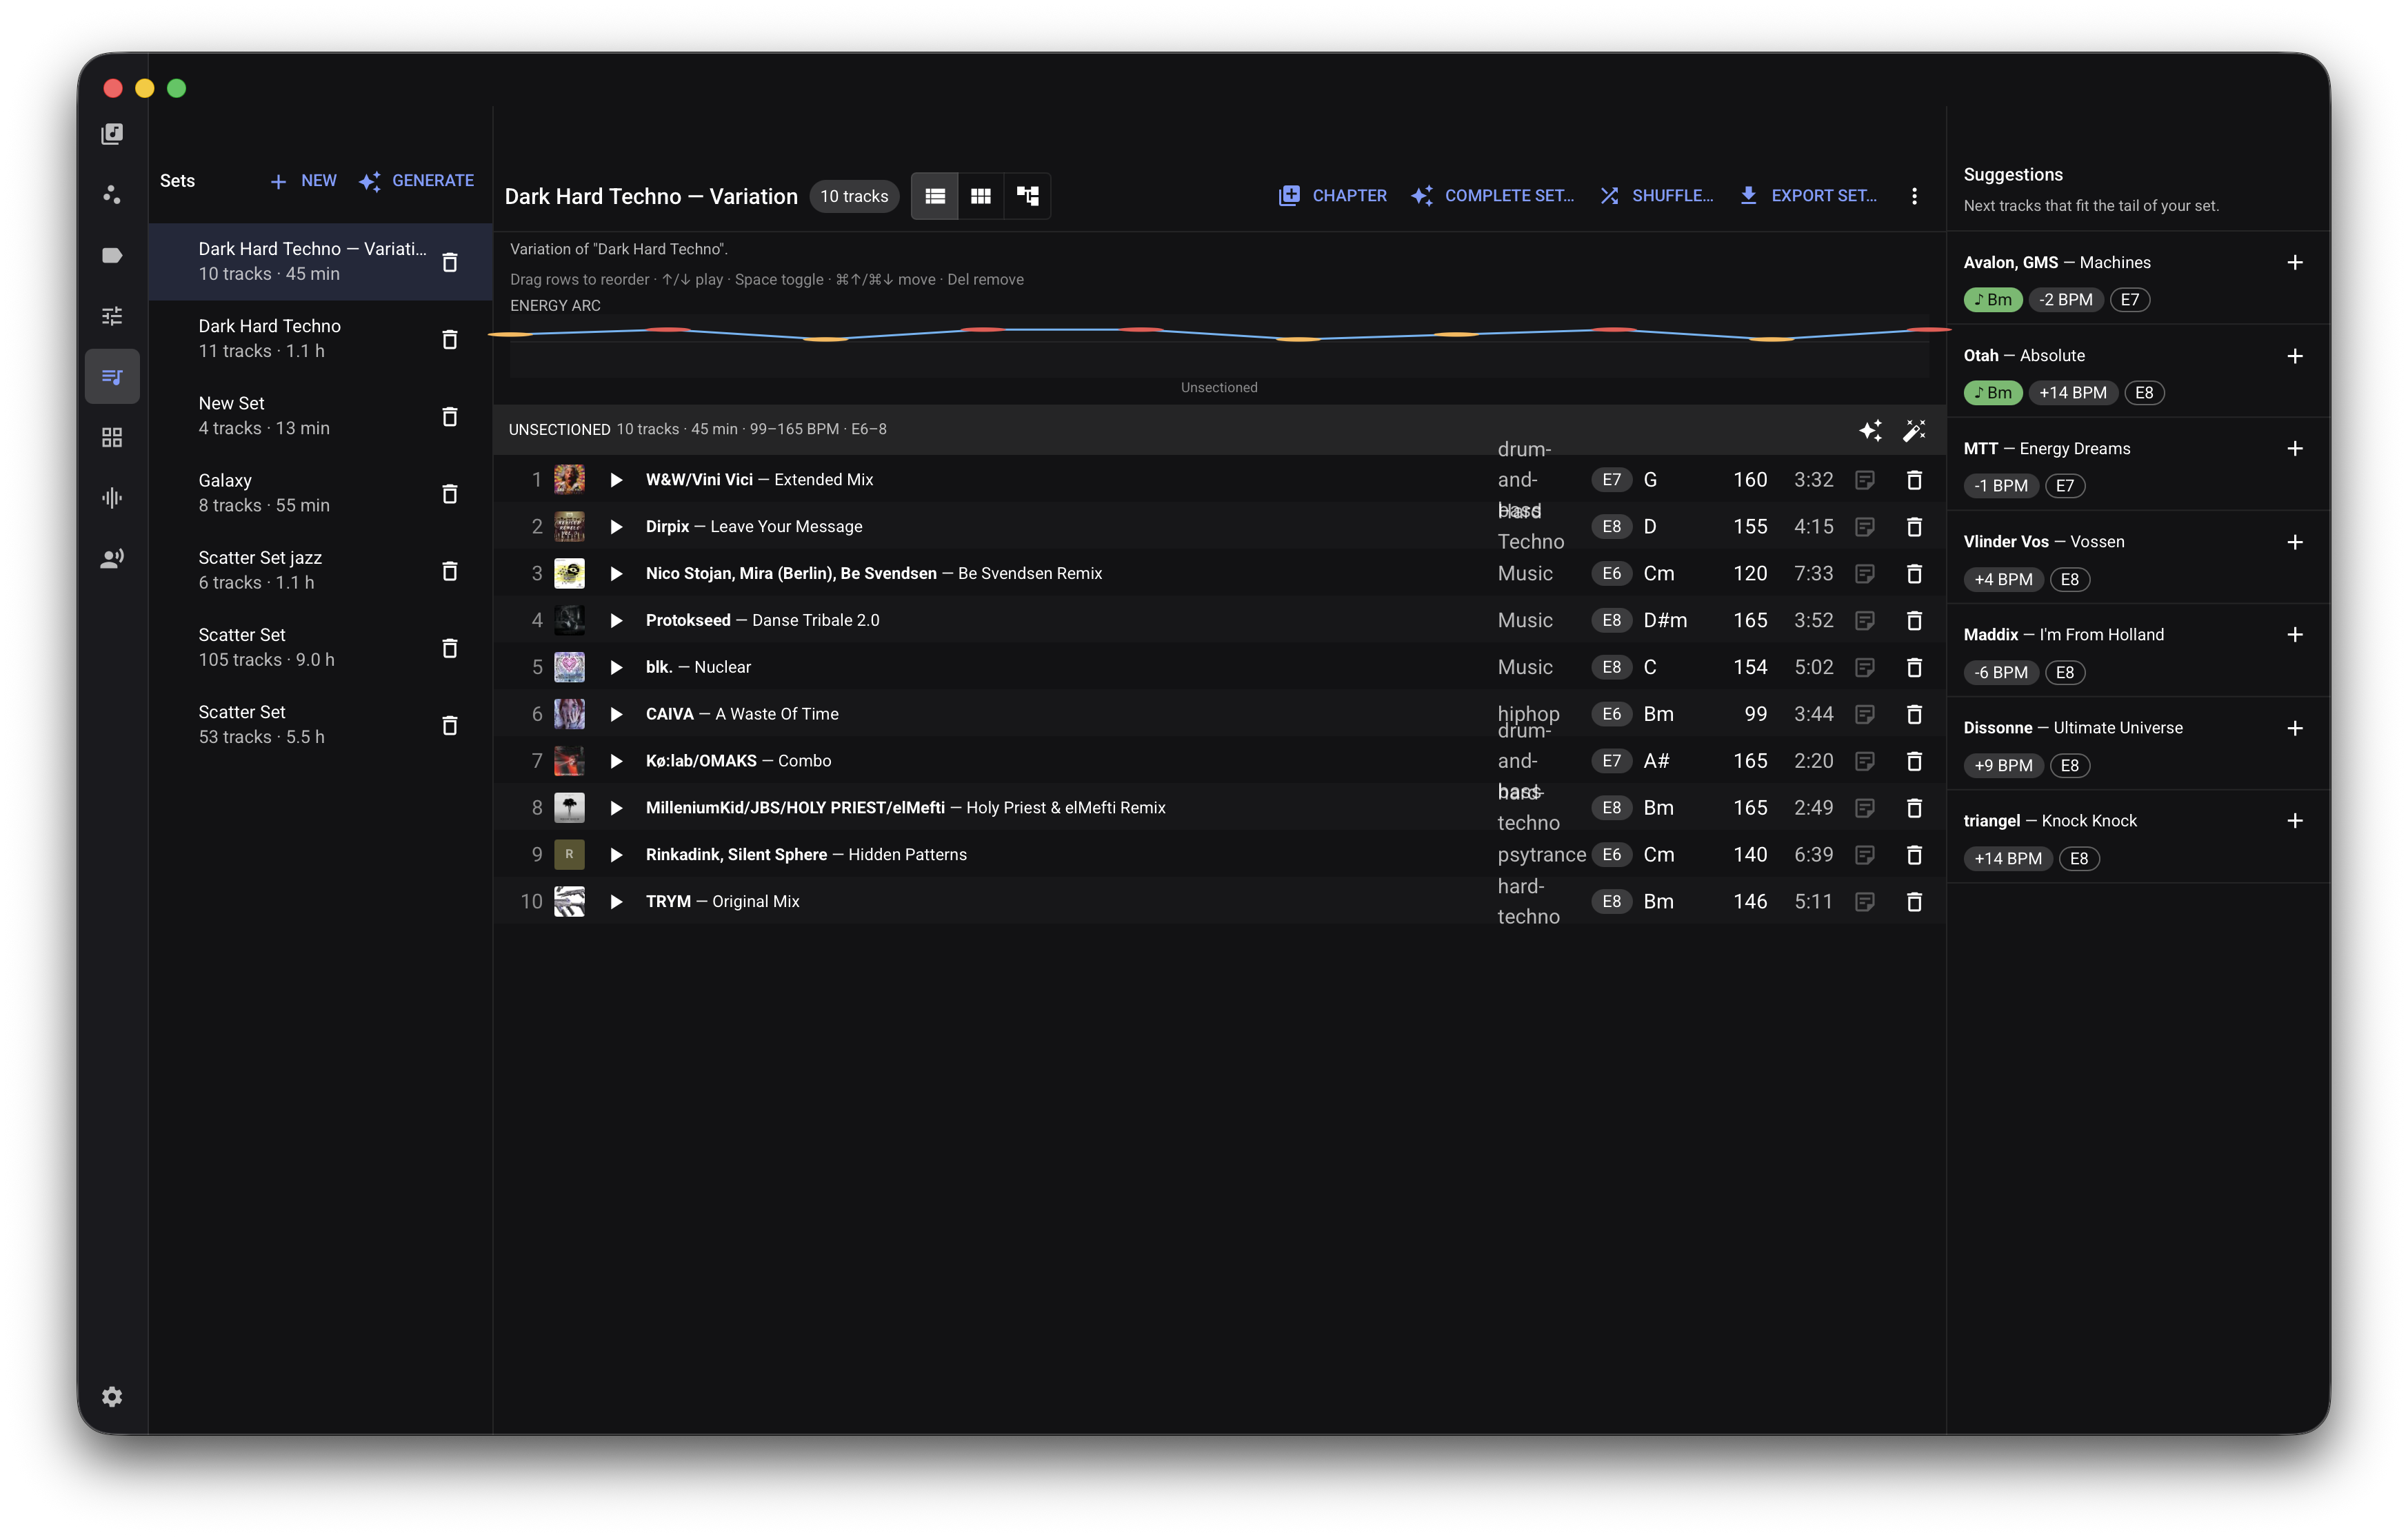
Task: Open the more options three-dot menu
Action: tap(1914, 196)
